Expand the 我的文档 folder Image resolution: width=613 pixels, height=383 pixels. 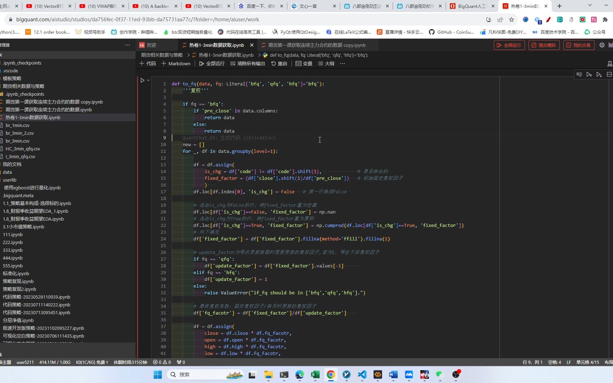(67, 164)
